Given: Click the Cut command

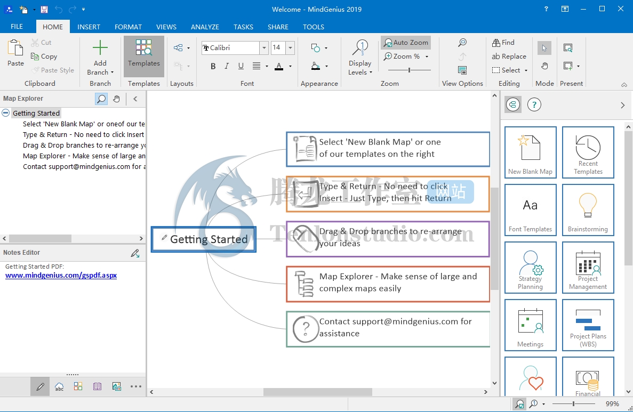Looking at the screenshot, I should click(41, 42).
